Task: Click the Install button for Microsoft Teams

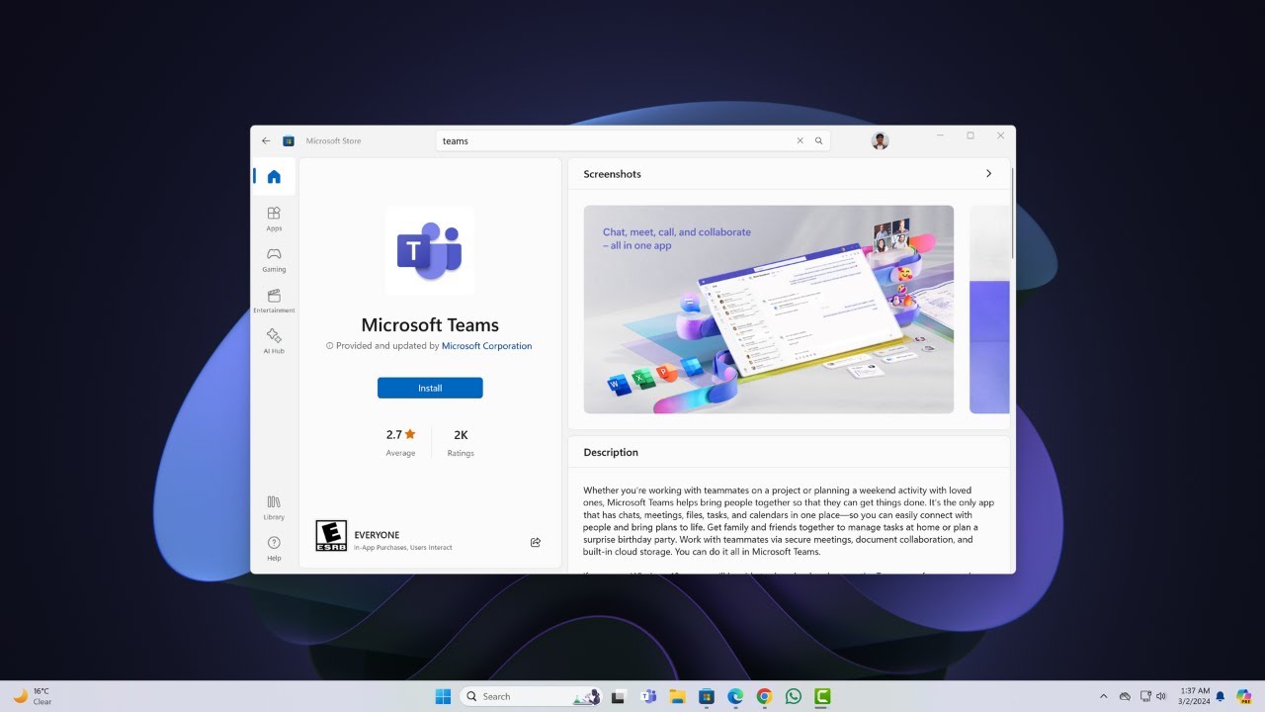Action: [x=430, y=388]
